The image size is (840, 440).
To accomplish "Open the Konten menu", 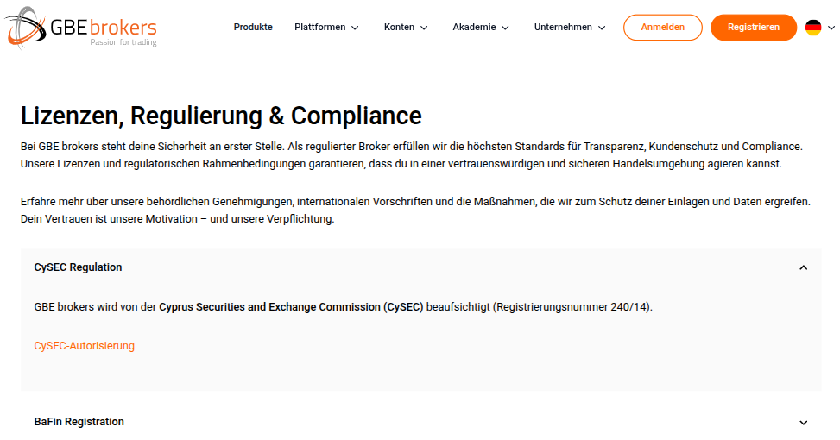I will coord(399,28).
